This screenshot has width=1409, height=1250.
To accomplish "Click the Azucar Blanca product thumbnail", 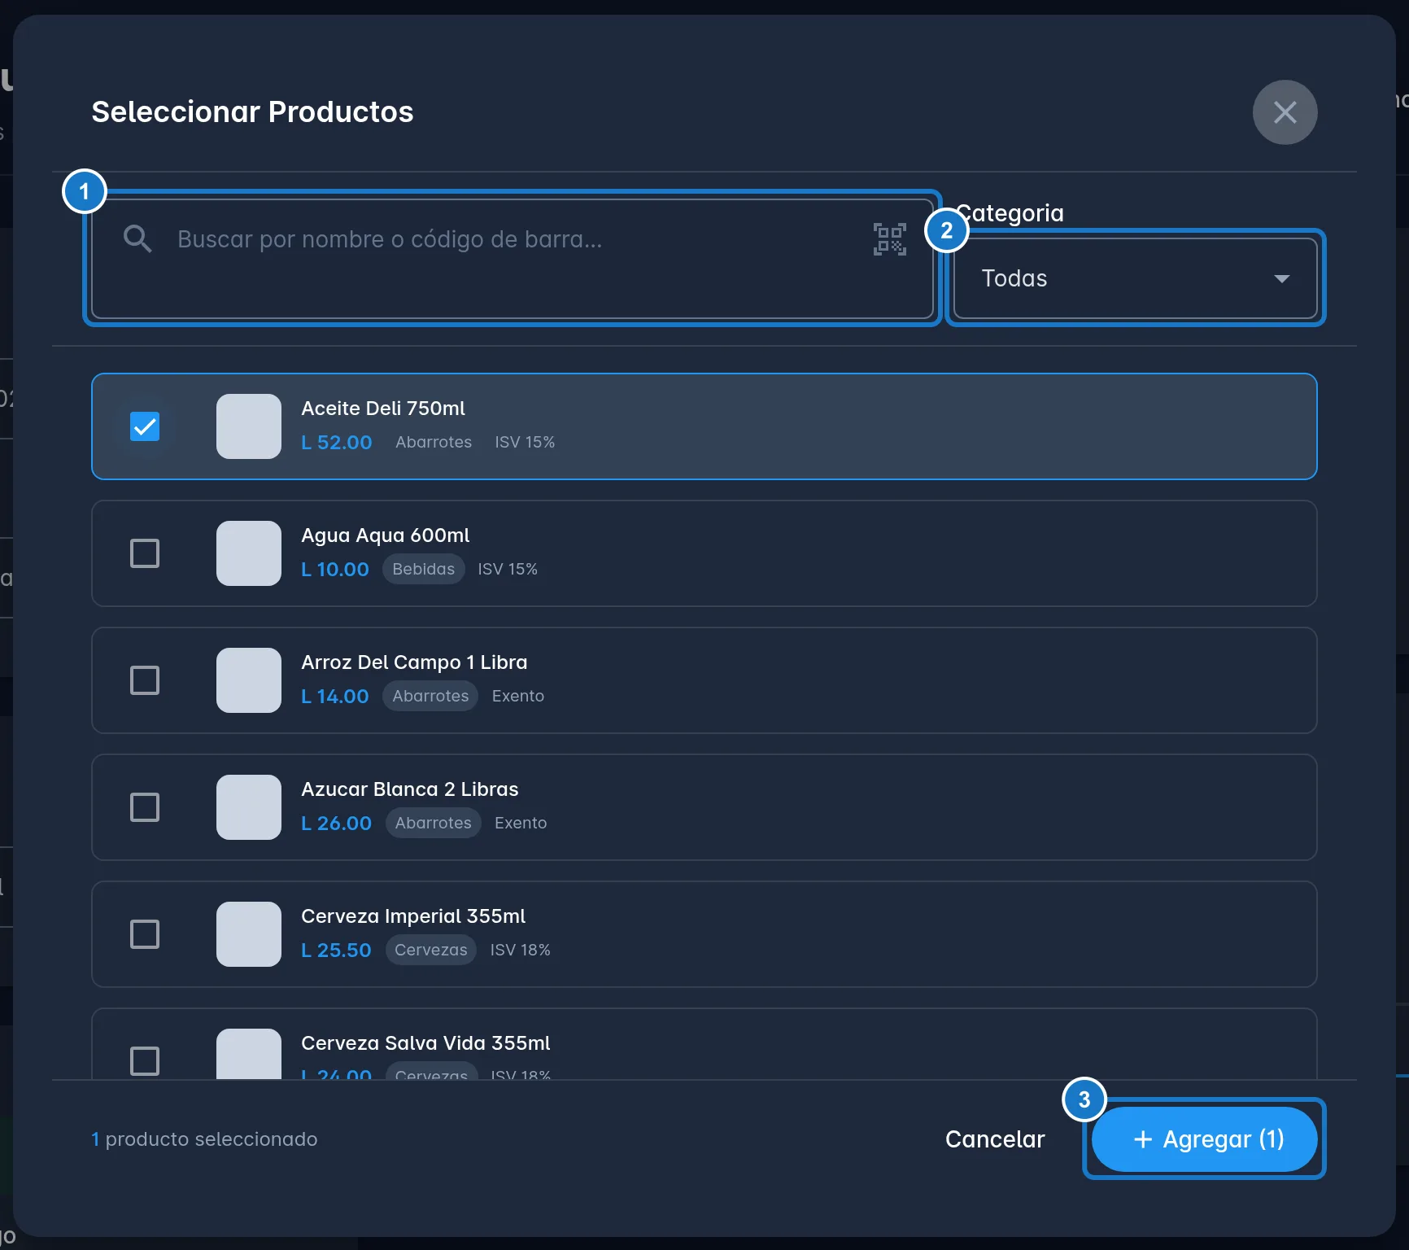I will (249, 807).
